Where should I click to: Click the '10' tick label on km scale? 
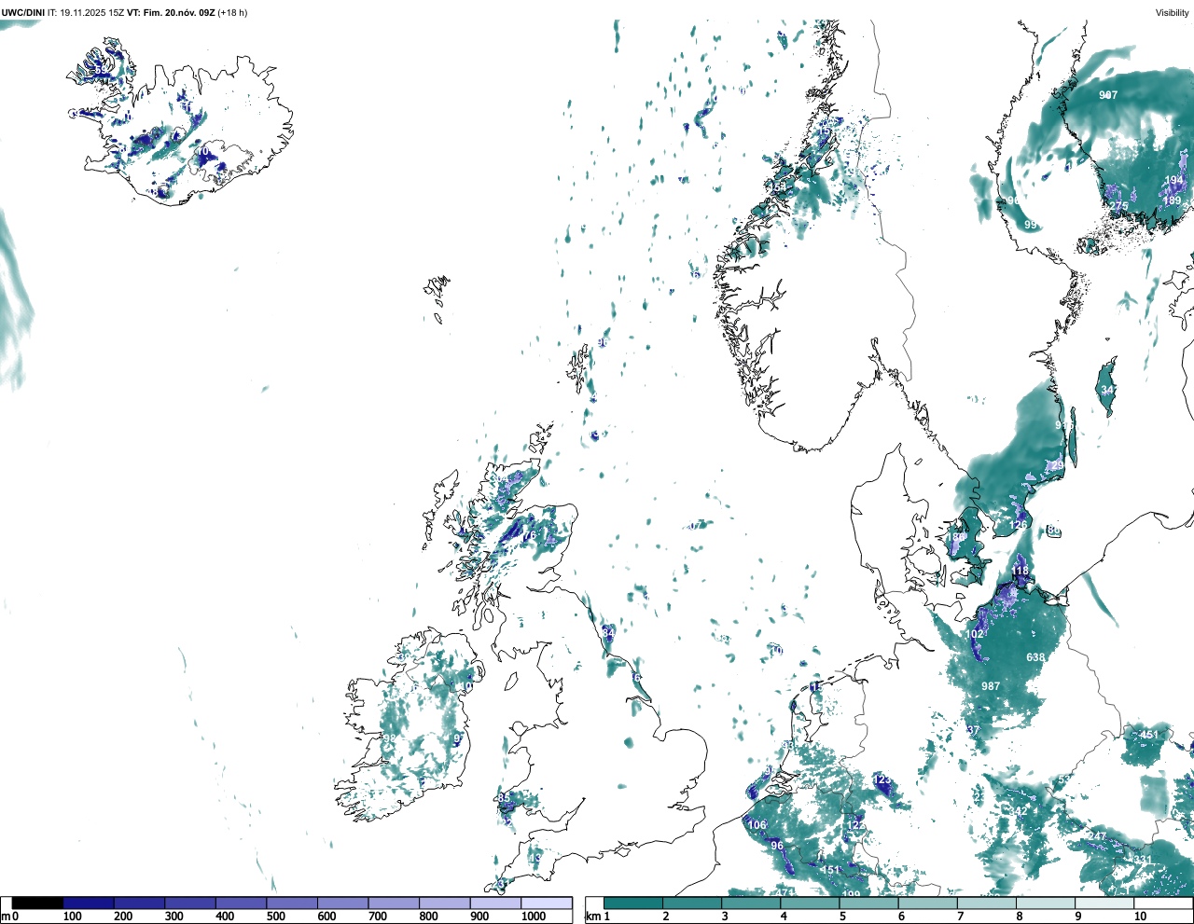[1140, 917]
